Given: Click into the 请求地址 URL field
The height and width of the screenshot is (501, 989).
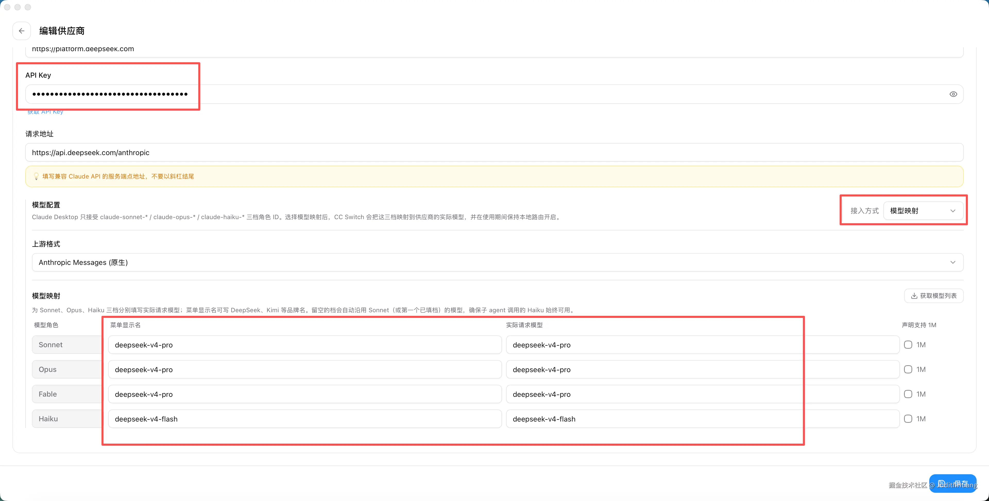Looking at the screenshot, I should [x=494, y=153].
